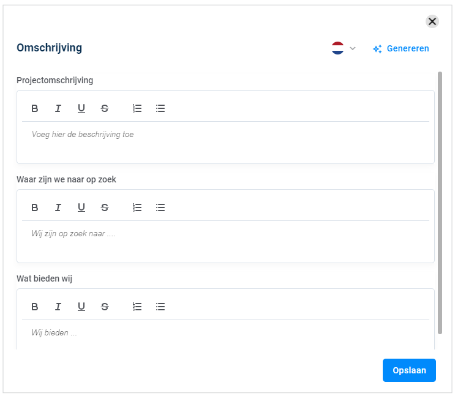Toggle underline in 'Waar zijn we naar op zoek' editor
This screenshot has width=455, height=396.
(x=81, y=207)
